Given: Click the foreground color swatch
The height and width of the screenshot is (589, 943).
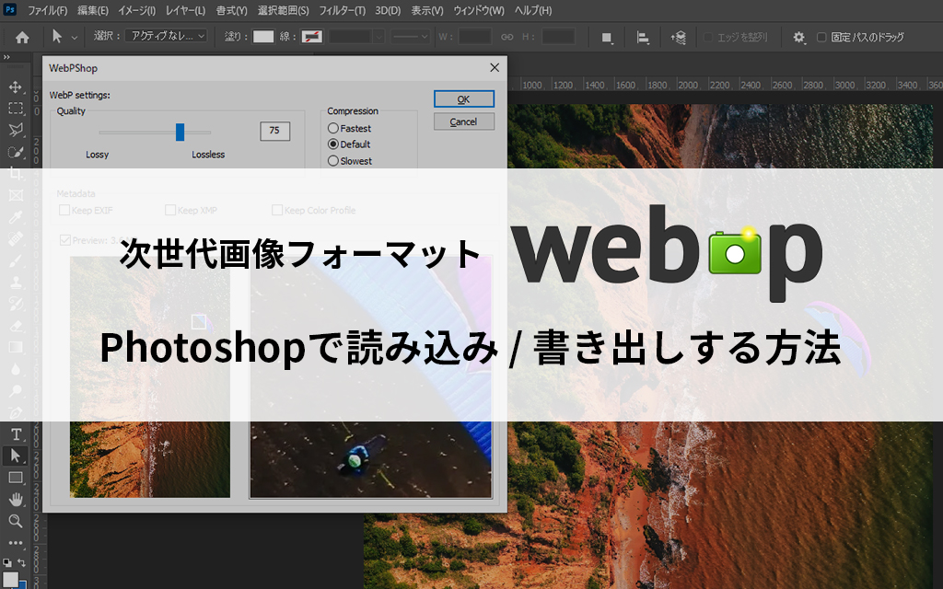Looking at the screenshot, I should (10, 580).
